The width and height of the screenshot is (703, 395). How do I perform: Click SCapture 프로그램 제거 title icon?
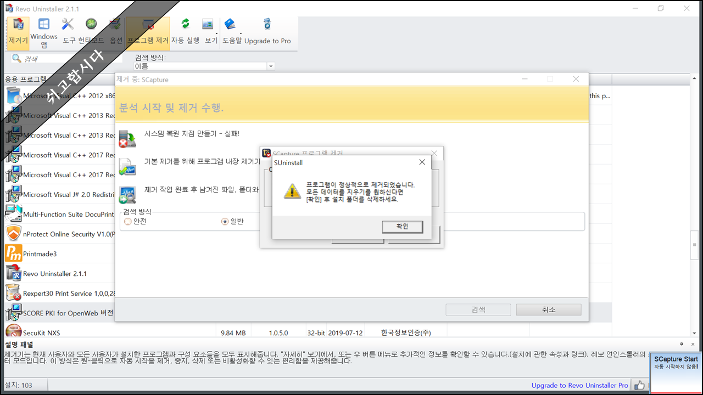pos(266,153)
